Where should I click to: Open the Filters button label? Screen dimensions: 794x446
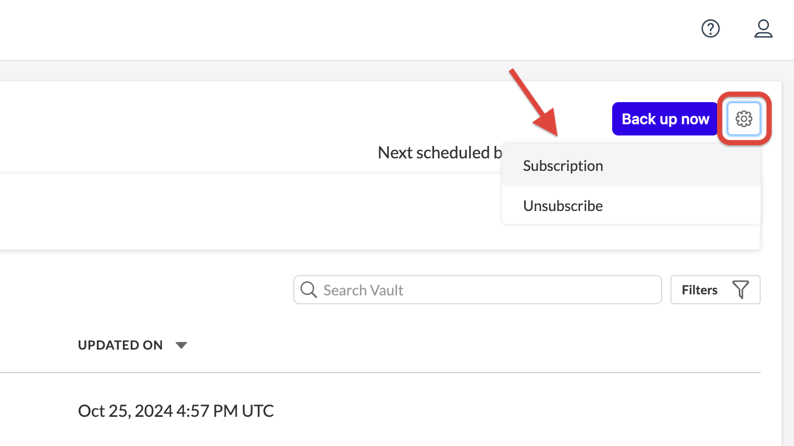pos(700,290)
